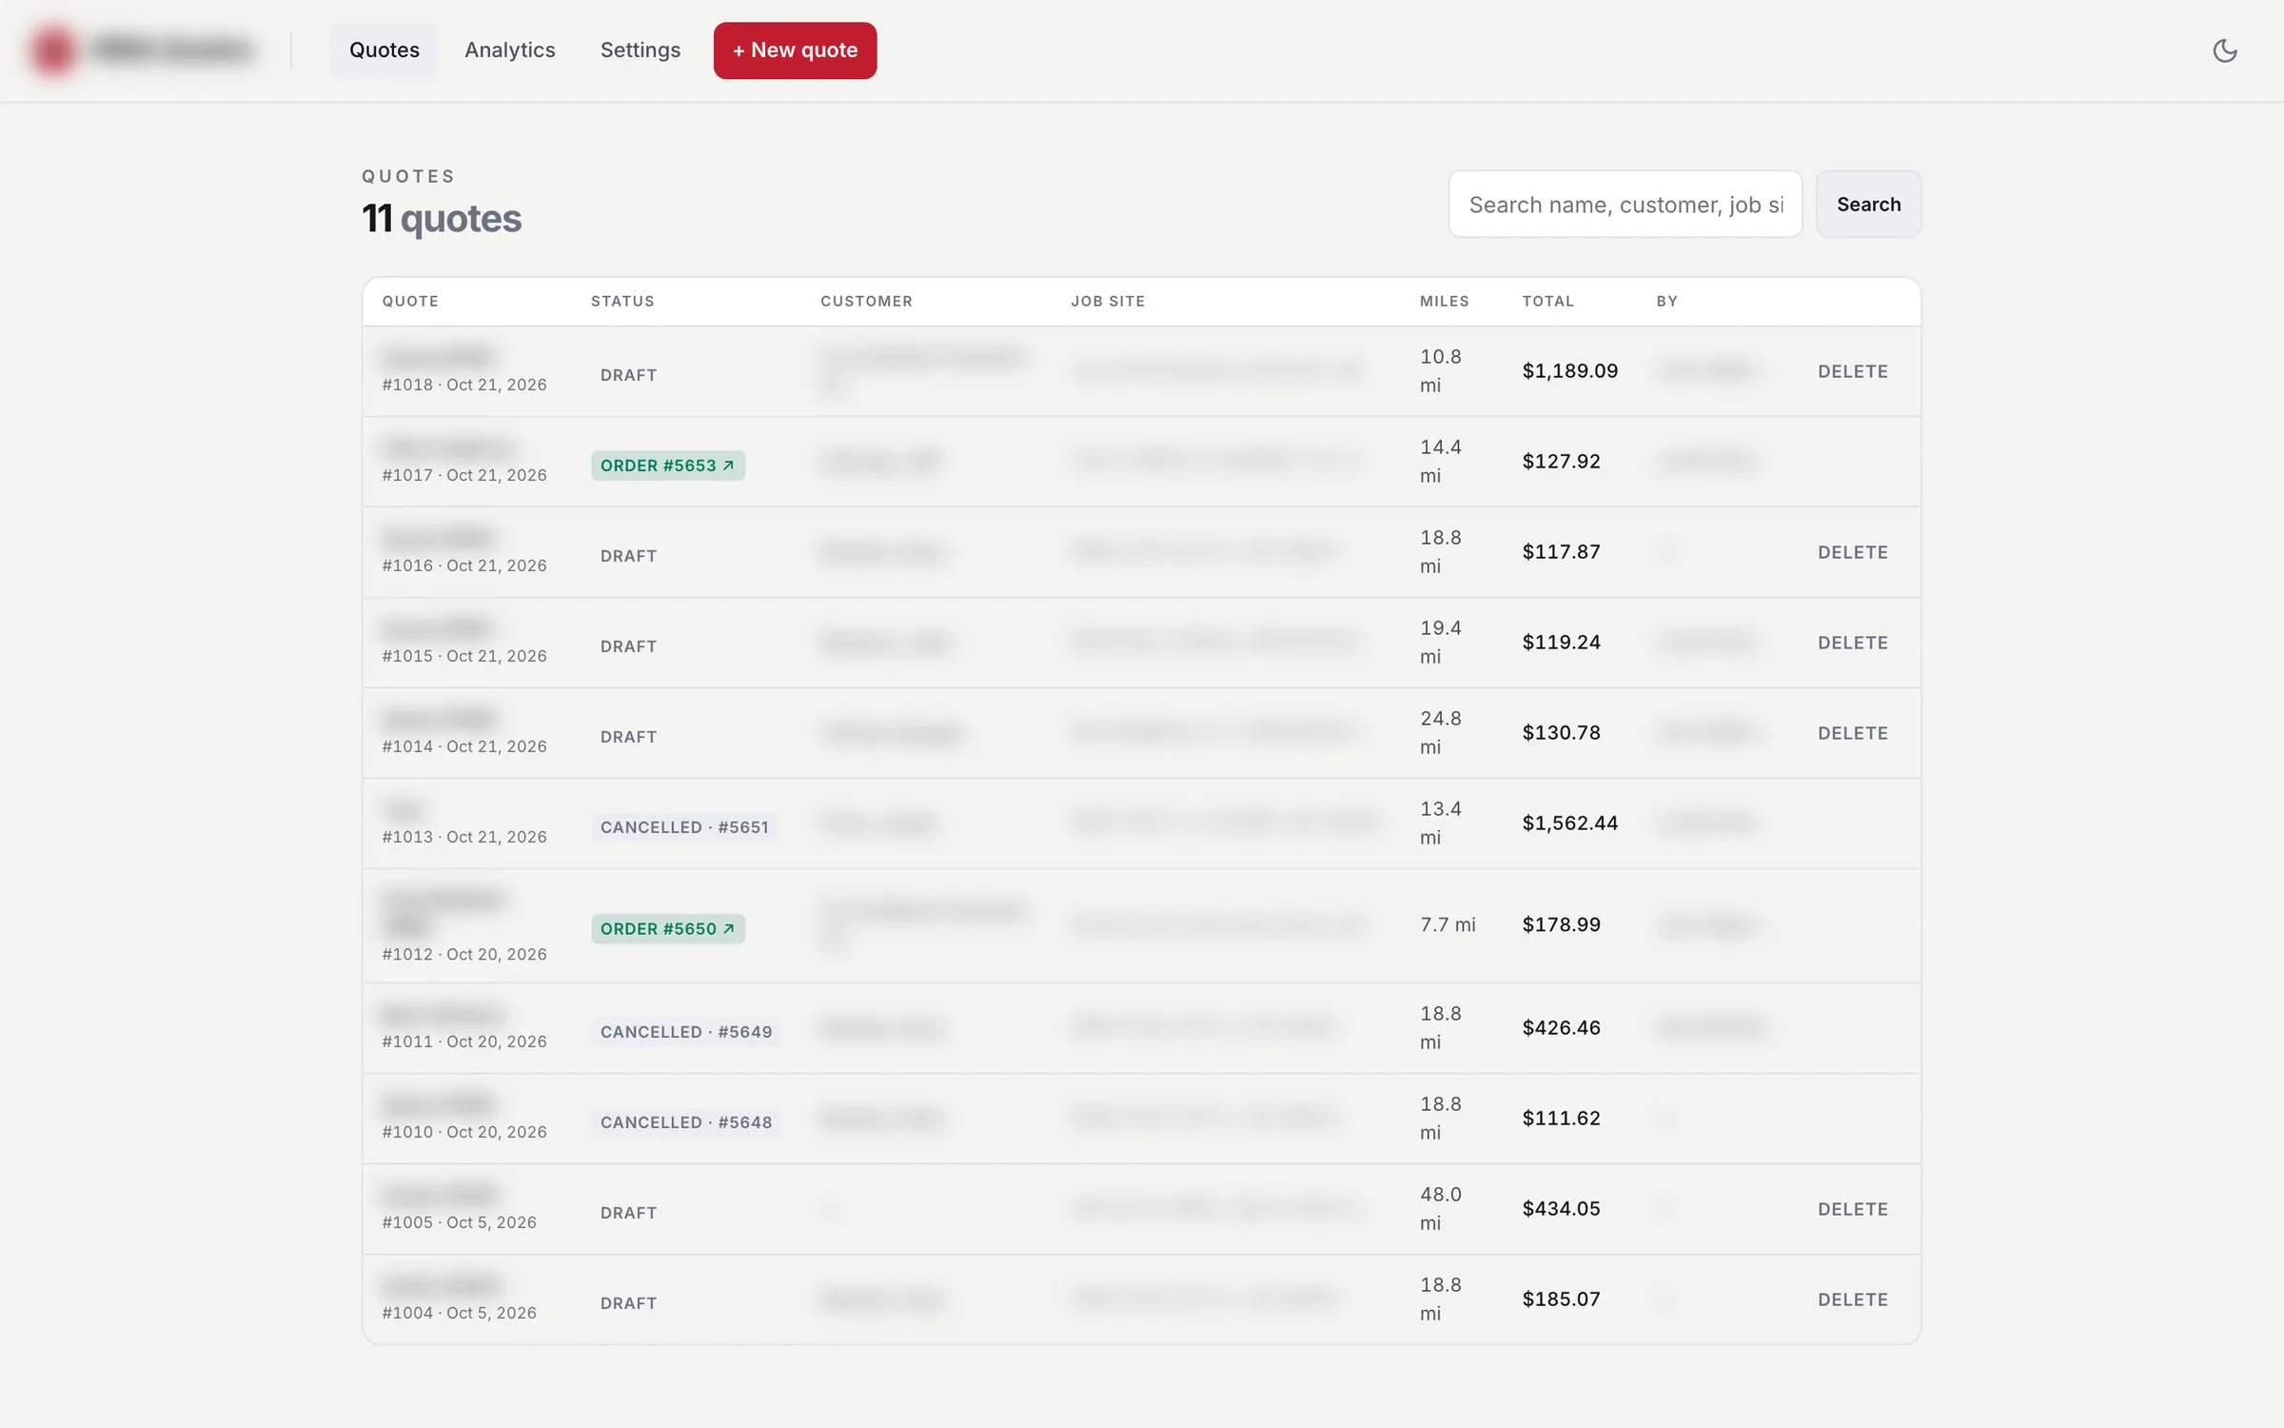
Task: Open the Quotes tab
Action: (x=384, y=50)
